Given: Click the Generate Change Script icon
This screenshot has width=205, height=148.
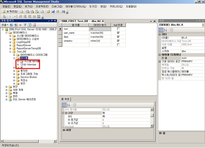Looking at the screenshot, I should 4,17.
